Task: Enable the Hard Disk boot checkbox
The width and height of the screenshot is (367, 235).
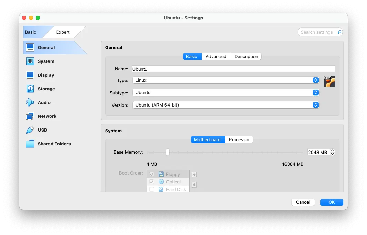Action: click(x=152, y=189)
